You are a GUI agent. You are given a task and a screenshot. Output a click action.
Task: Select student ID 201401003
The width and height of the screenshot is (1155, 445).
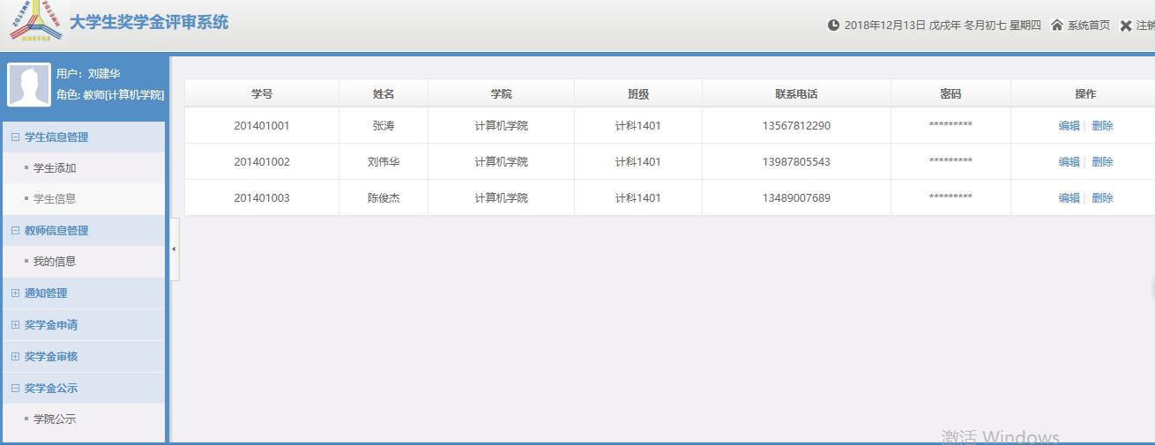tap(262, 197)
